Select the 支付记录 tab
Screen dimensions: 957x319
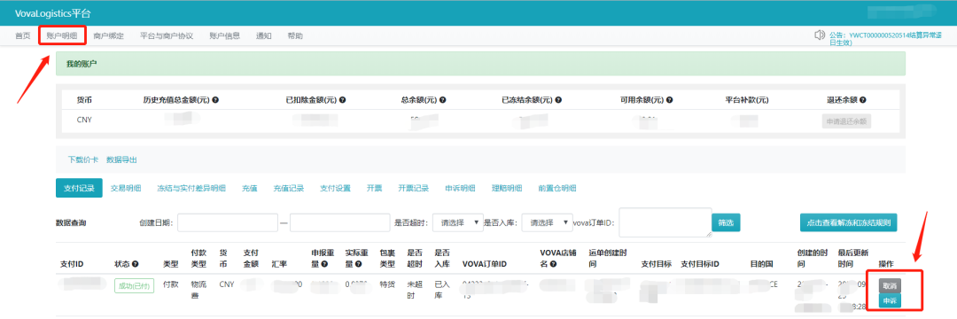pyautogui.click(x=79, y=188)
